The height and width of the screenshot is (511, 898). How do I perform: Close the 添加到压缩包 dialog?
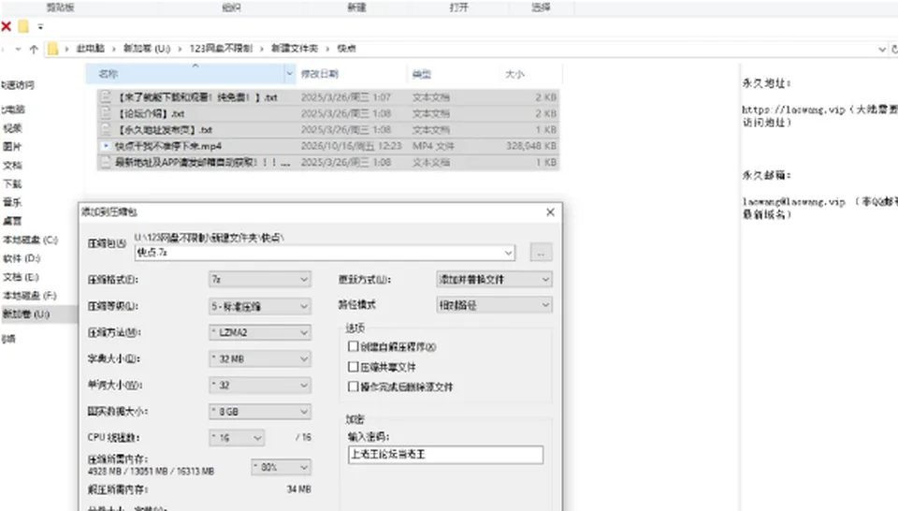(x=550, y=212)
